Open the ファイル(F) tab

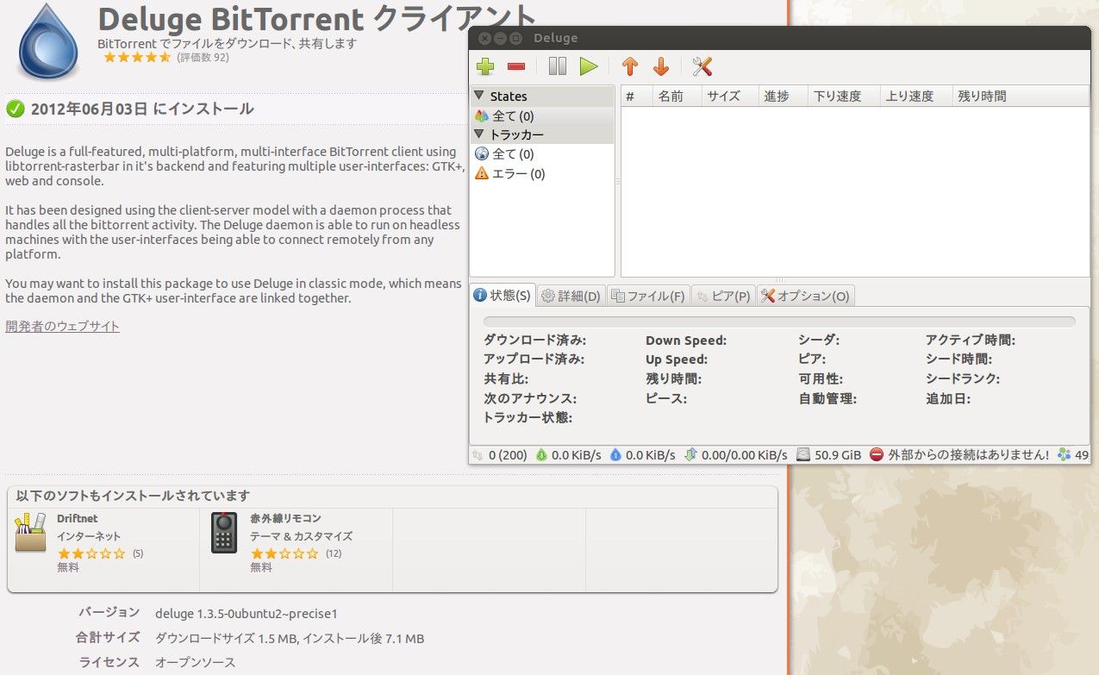point(648,296)
